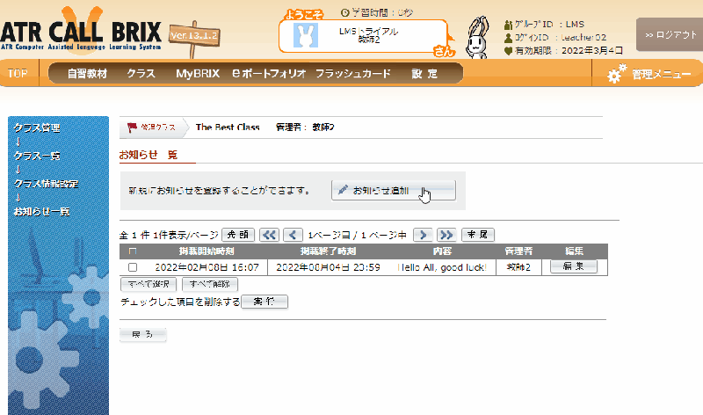Open the TOP menu item
Viewport: 703px width, 415px height.
tap(18, 74)
